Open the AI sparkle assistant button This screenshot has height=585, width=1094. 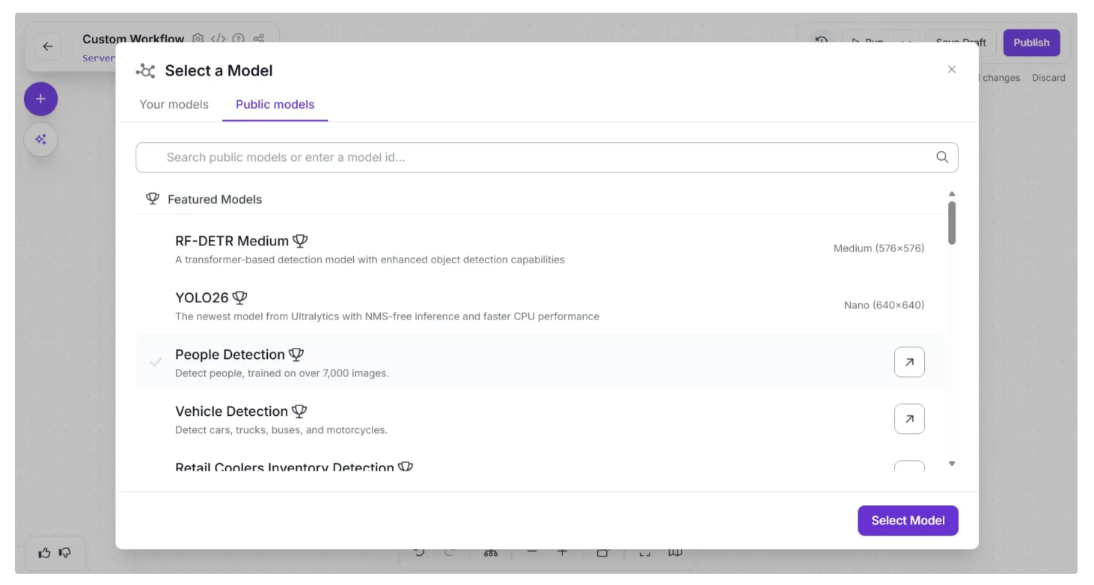(x=40, y=139)
